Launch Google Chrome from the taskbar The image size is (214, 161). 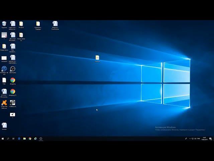pyautogui.click(x=30, y=139)
